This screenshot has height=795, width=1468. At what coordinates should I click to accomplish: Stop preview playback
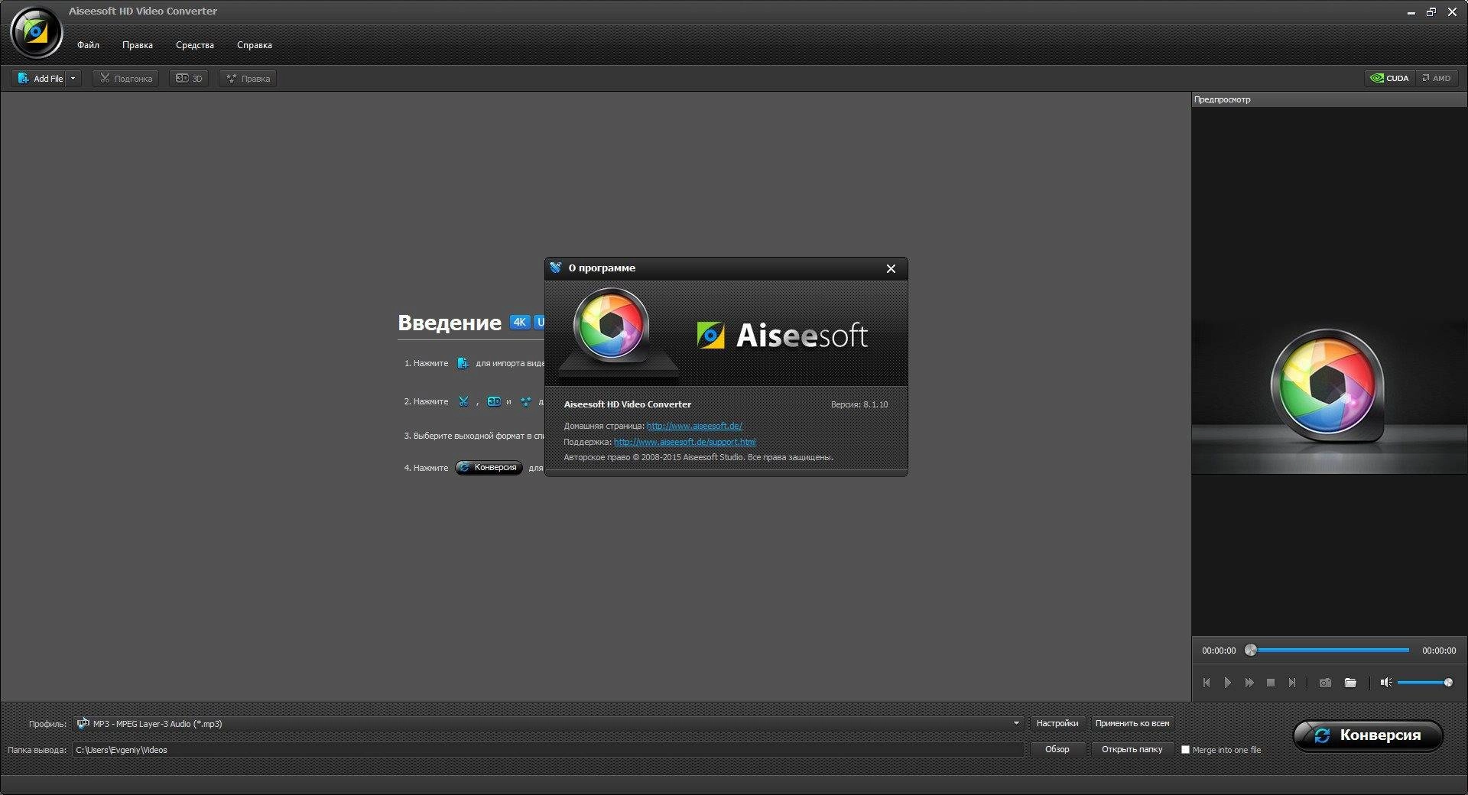point(1271,683)
